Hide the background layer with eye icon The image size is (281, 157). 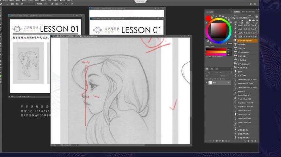(206, 83)
